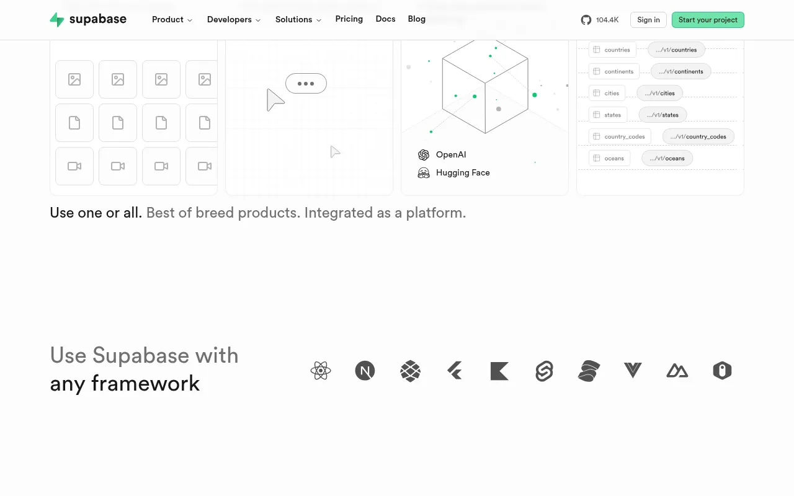Visit the Blog page

click(x=417, y=19)
